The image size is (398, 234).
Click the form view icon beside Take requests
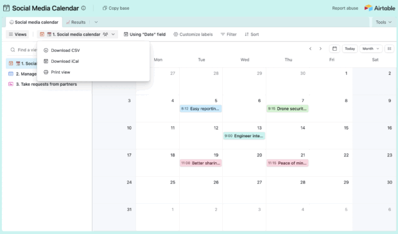tap(11, 84)
